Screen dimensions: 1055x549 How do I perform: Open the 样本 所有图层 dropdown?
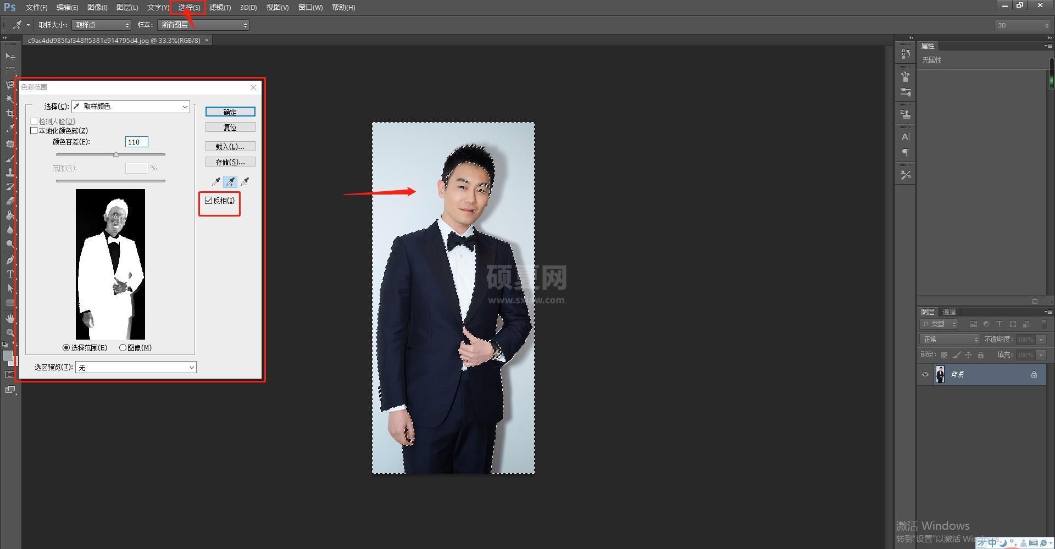pos(203,25)
